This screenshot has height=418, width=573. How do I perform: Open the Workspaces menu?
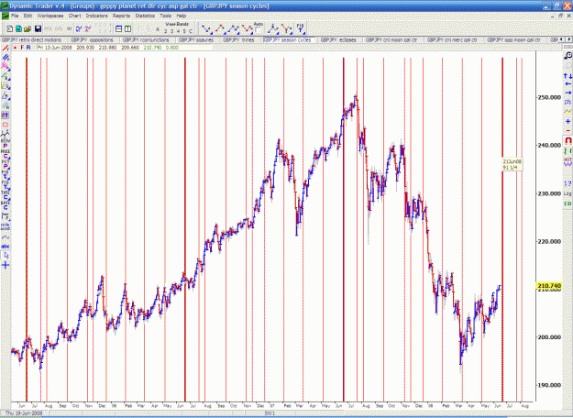(x=50, y=16)
